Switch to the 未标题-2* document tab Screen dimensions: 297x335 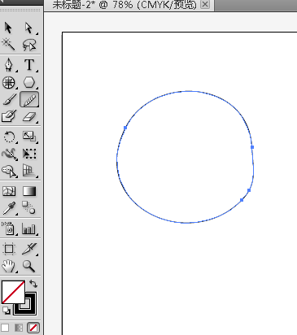[x=124, y=5]
